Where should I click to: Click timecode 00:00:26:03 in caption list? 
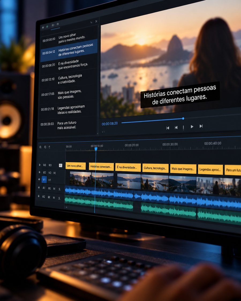(47, 124)
